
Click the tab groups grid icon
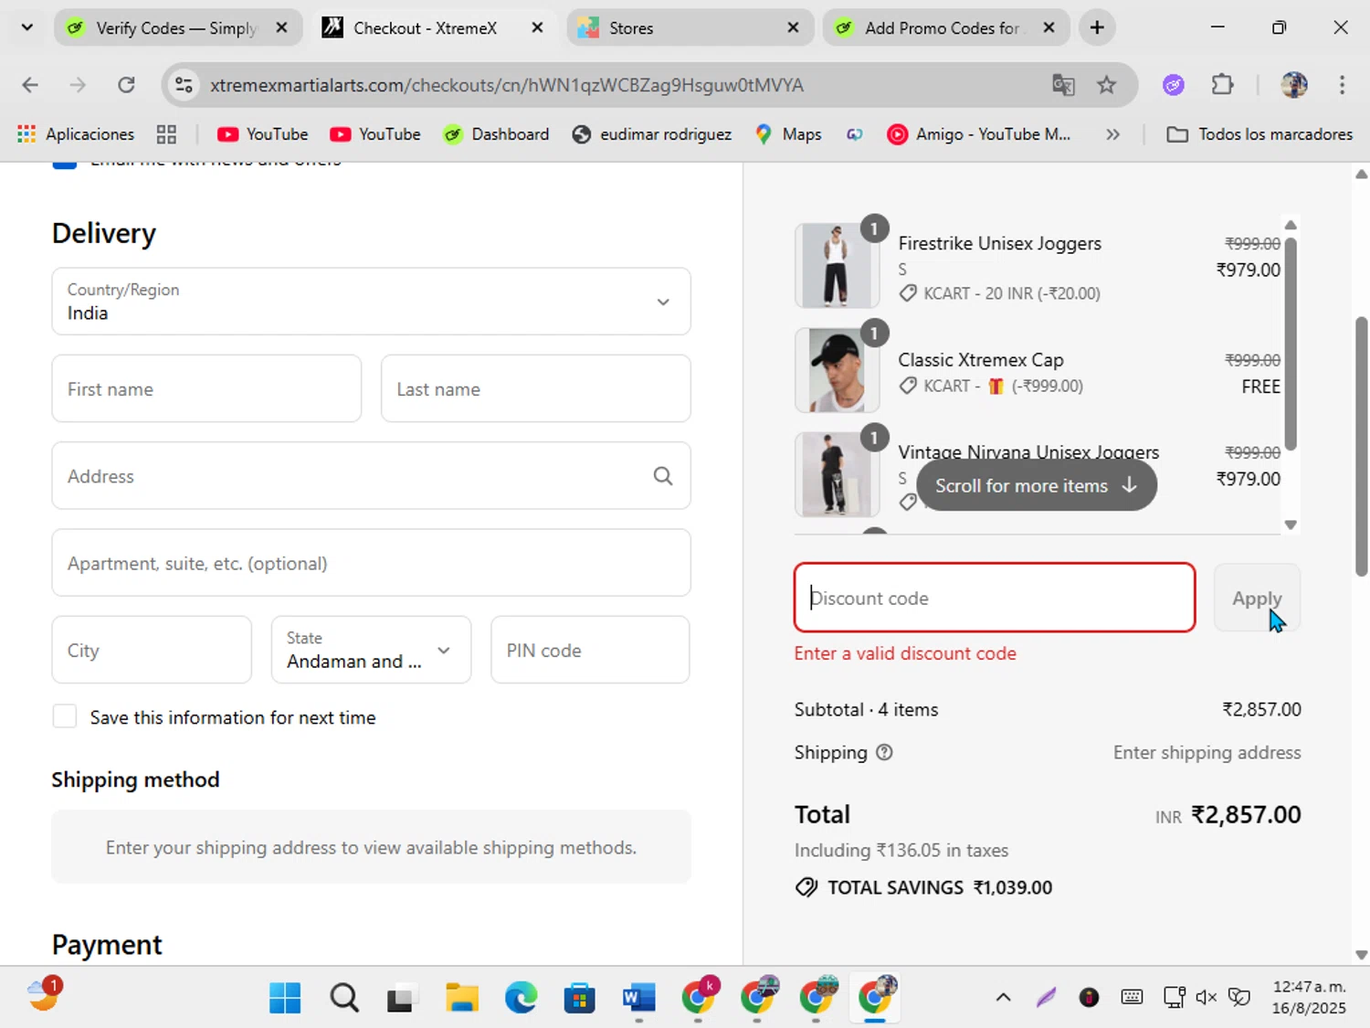[166, 134]
